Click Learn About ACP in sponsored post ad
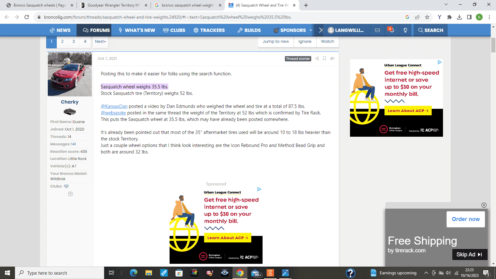 tap(228, 238)
